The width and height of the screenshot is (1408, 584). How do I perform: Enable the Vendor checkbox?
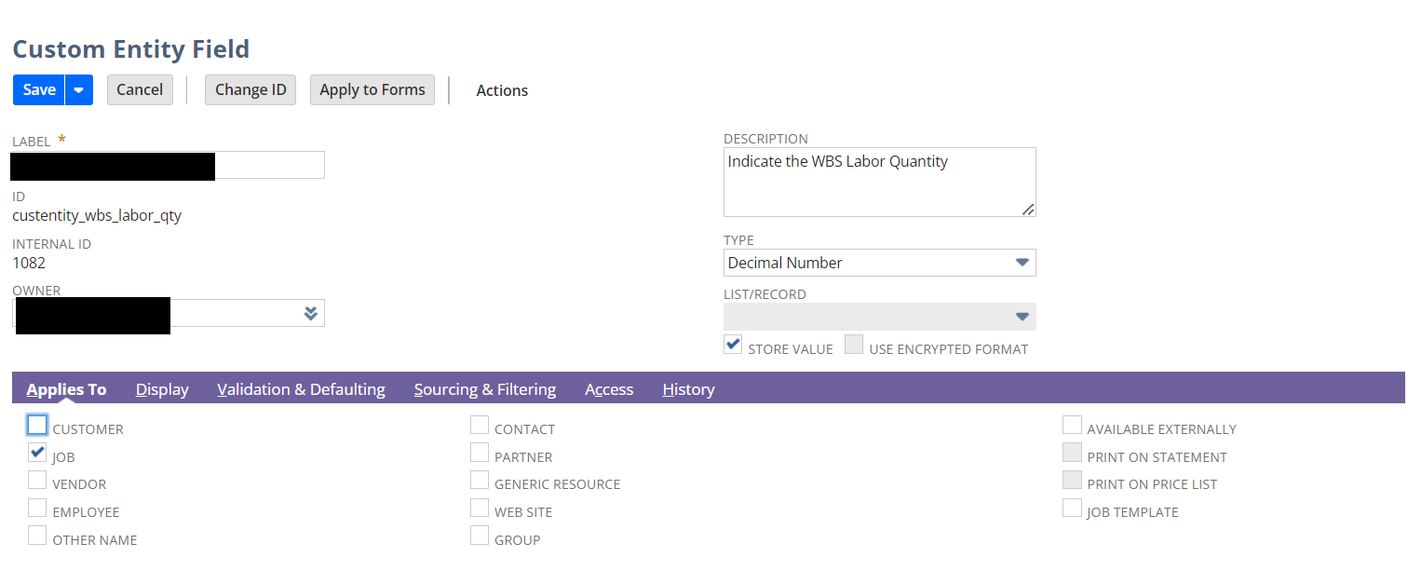[37, 480]
